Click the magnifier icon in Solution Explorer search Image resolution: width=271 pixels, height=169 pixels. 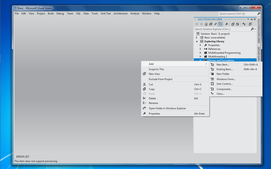[x=252, y=29]
